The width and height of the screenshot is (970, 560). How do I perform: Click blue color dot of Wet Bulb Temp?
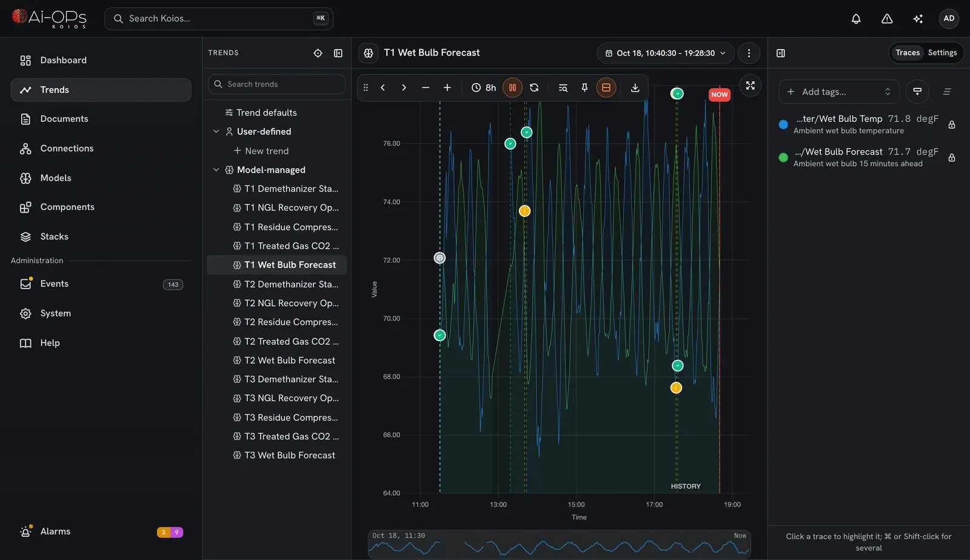pos(783,124)
